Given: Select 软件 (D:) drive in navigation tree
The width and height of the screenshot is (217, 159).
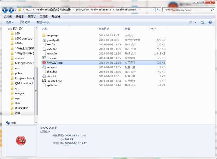Looking at the screenshot, I should click(x=15, y=28).
